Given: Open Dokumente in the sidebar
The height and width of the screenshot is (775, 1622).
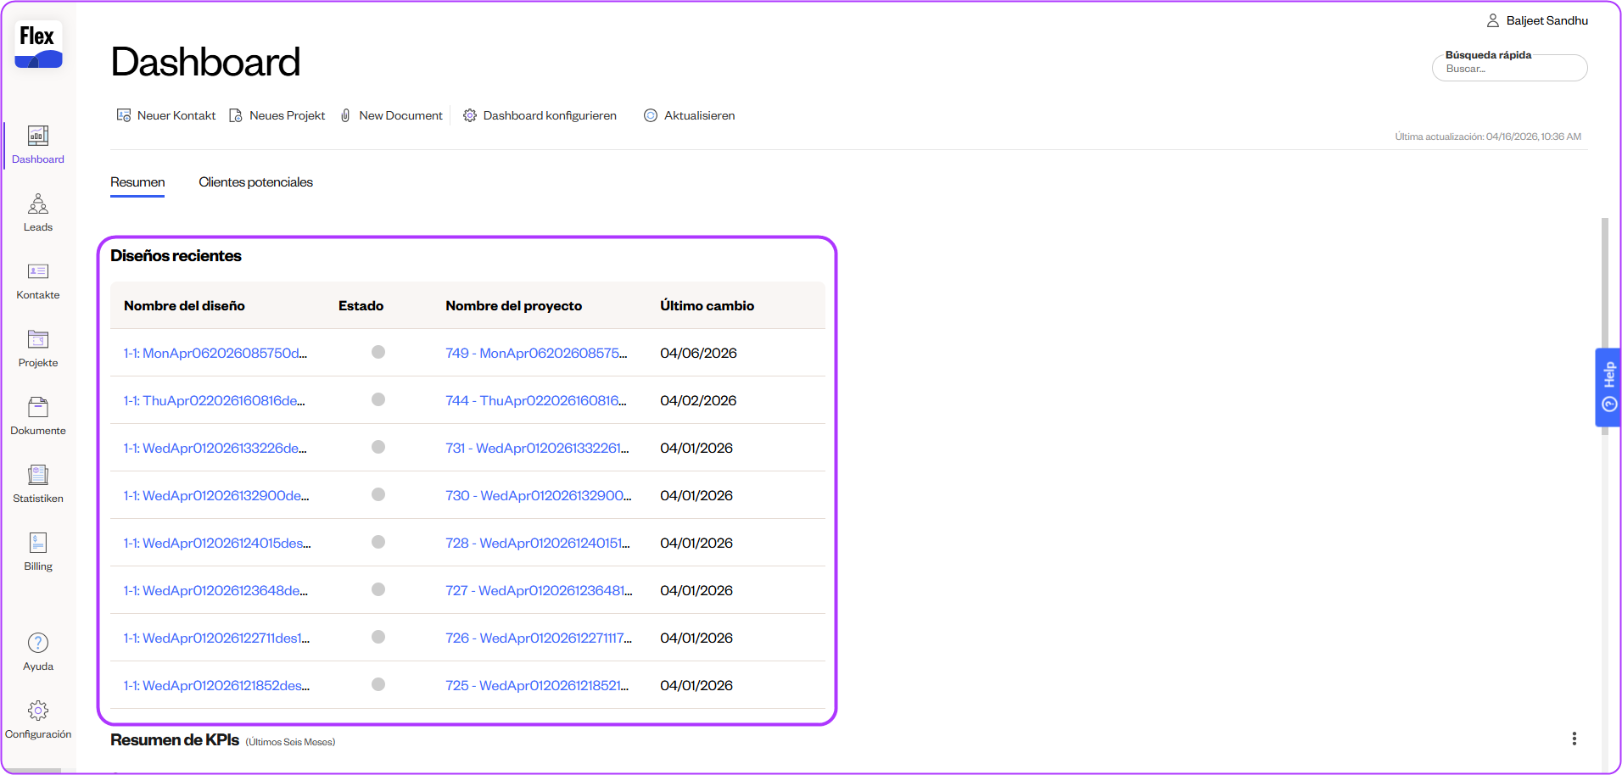Looking at the screenshot, I should 38,415.
